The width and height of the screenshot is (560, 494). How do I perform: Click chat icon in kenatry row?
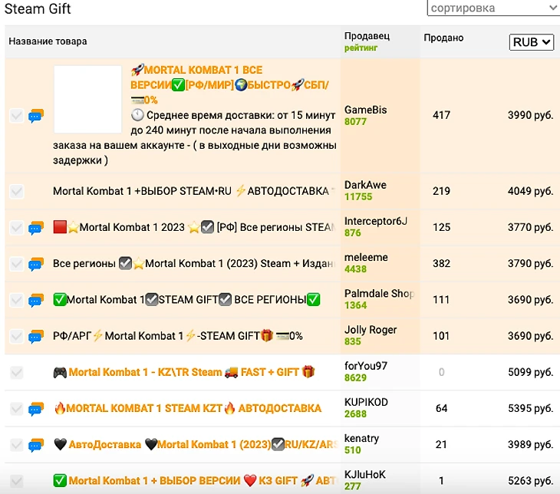click(35, 445)
